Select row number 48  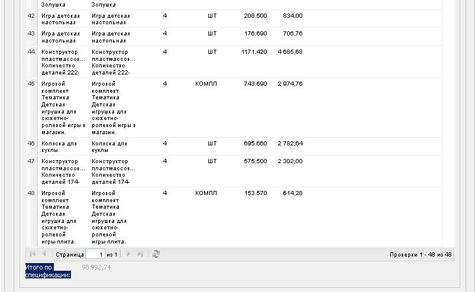[31, 193]
